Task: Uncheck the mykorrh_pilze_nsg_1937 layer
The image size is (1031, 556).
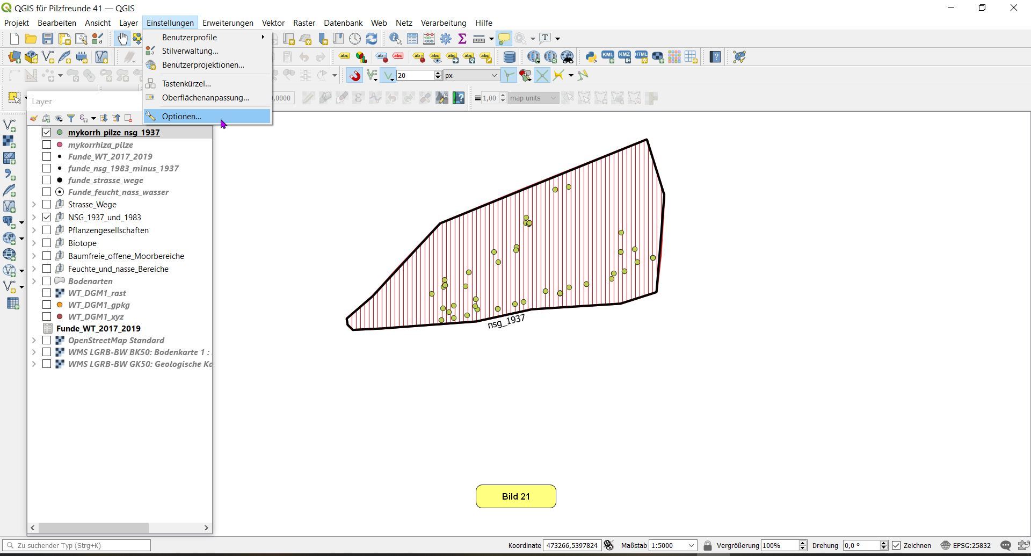Action: pos(47,132)
